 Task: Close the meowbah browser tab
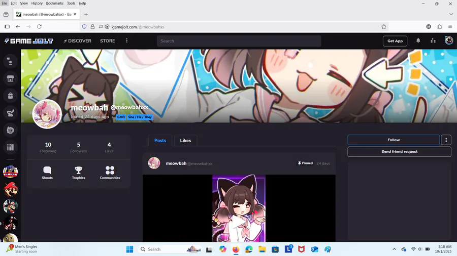pos(75,14)
